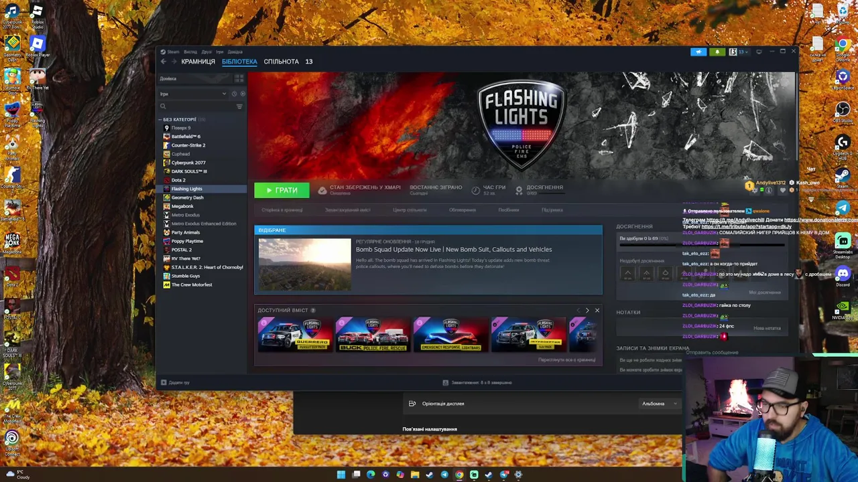Switch to the БІБЛІОТЕКА tab
Screen dimensions: 858x482
click(239, 62)
